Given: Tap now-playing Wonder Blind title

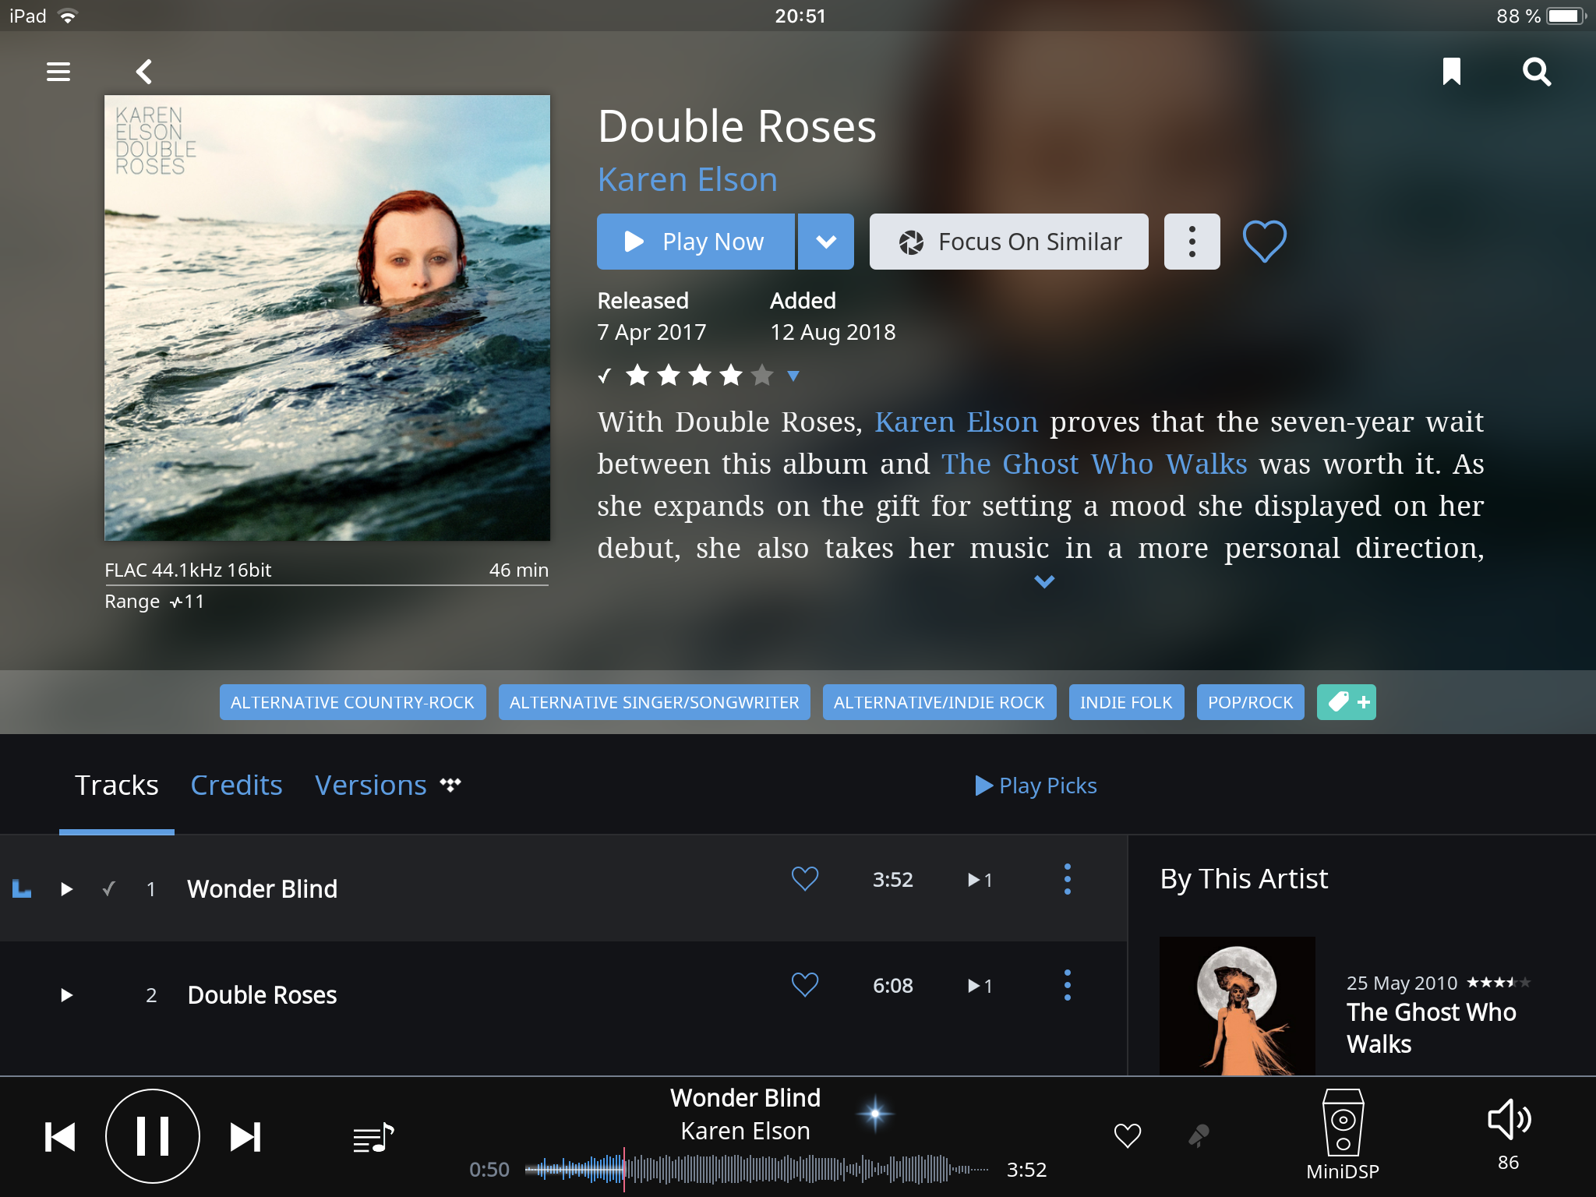Looking at the screenshot, I should [x=745, y=1097].
